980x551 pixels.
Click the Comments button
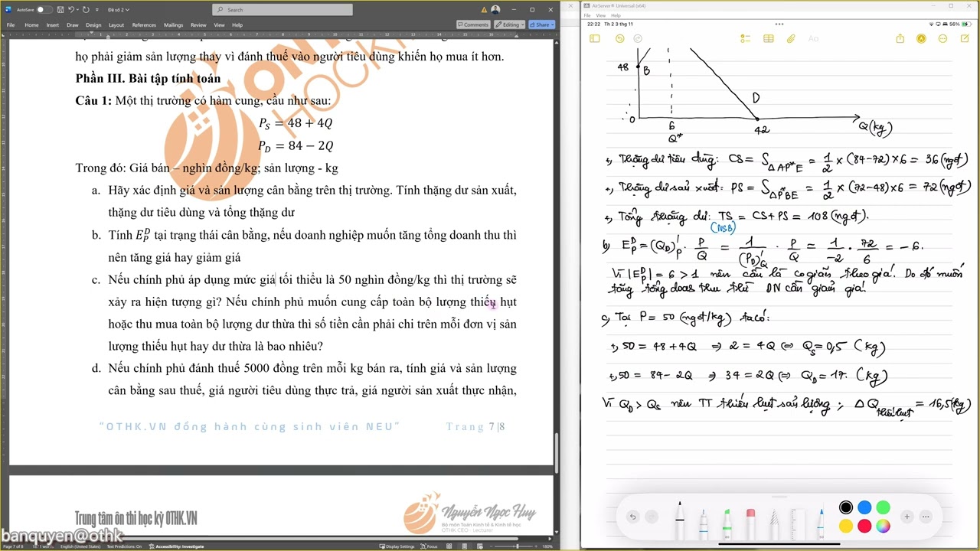point(473,24)
